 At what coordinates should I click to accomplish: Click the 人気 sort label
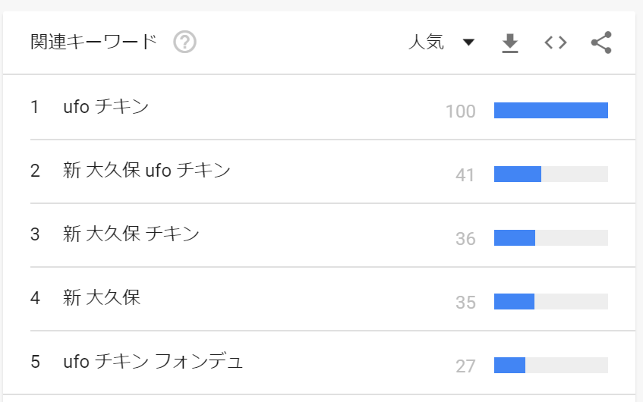tap(426, 42)
